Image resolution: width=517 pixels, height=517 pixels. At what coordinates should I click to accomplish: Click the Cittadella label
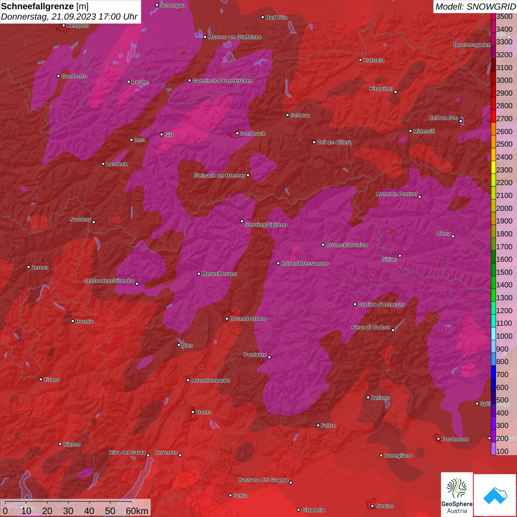(313, 510)
